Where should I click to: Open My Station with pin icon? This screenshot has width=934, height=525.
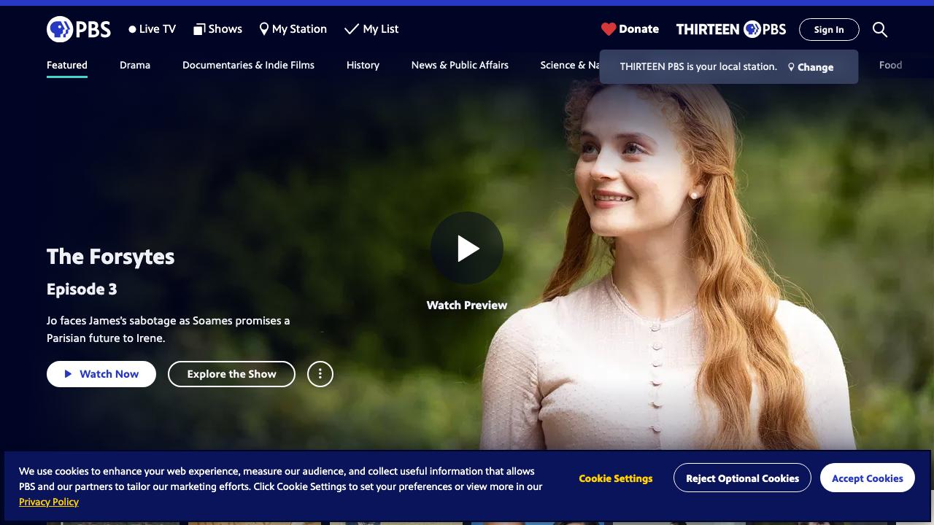[x=293, y=29]
